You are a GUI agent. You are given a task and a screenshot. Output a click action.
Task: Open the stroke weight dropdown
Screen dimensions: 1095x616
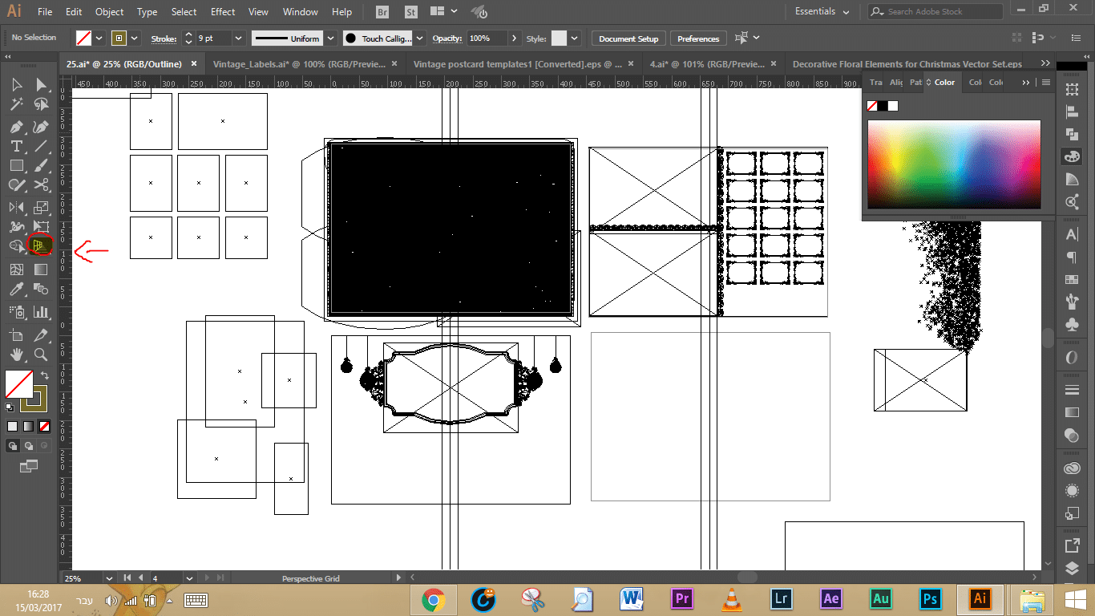click(x=238, y=38)
